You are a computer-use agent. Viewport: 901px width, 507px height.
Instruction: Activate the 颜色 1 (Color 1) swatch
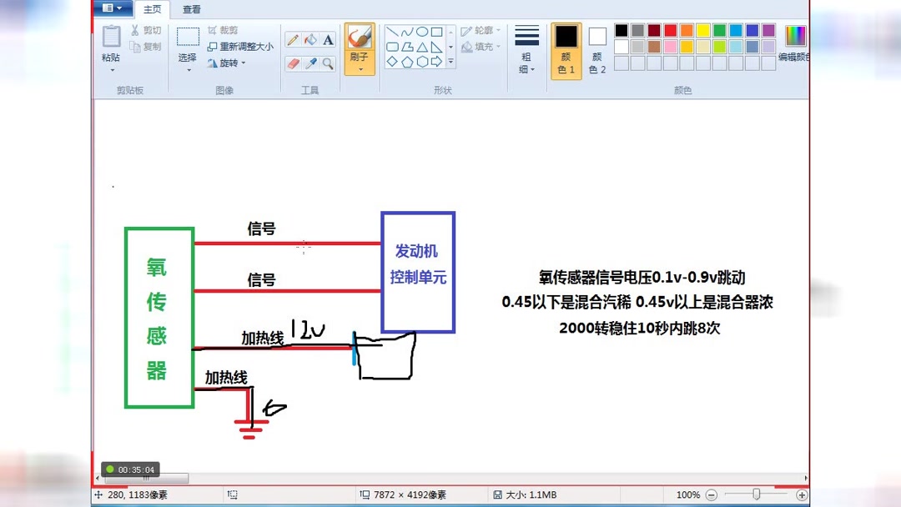pos(566,50)
